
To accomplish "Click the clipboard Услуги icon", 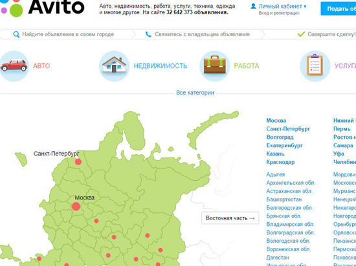I will [x=315, y=66].
